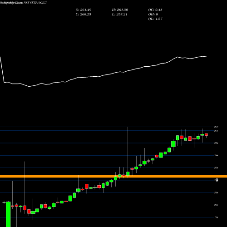Select the high value H: 261.50

pyautogui.click(x=120, y=10)
